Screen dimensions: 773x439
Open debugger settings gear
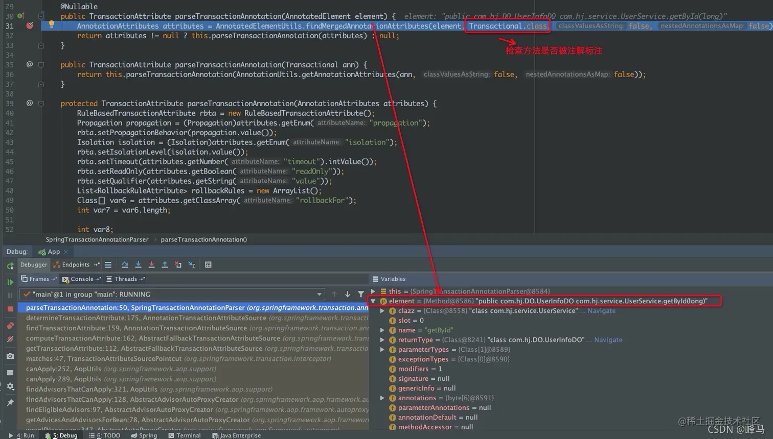(x=10, y=386)
